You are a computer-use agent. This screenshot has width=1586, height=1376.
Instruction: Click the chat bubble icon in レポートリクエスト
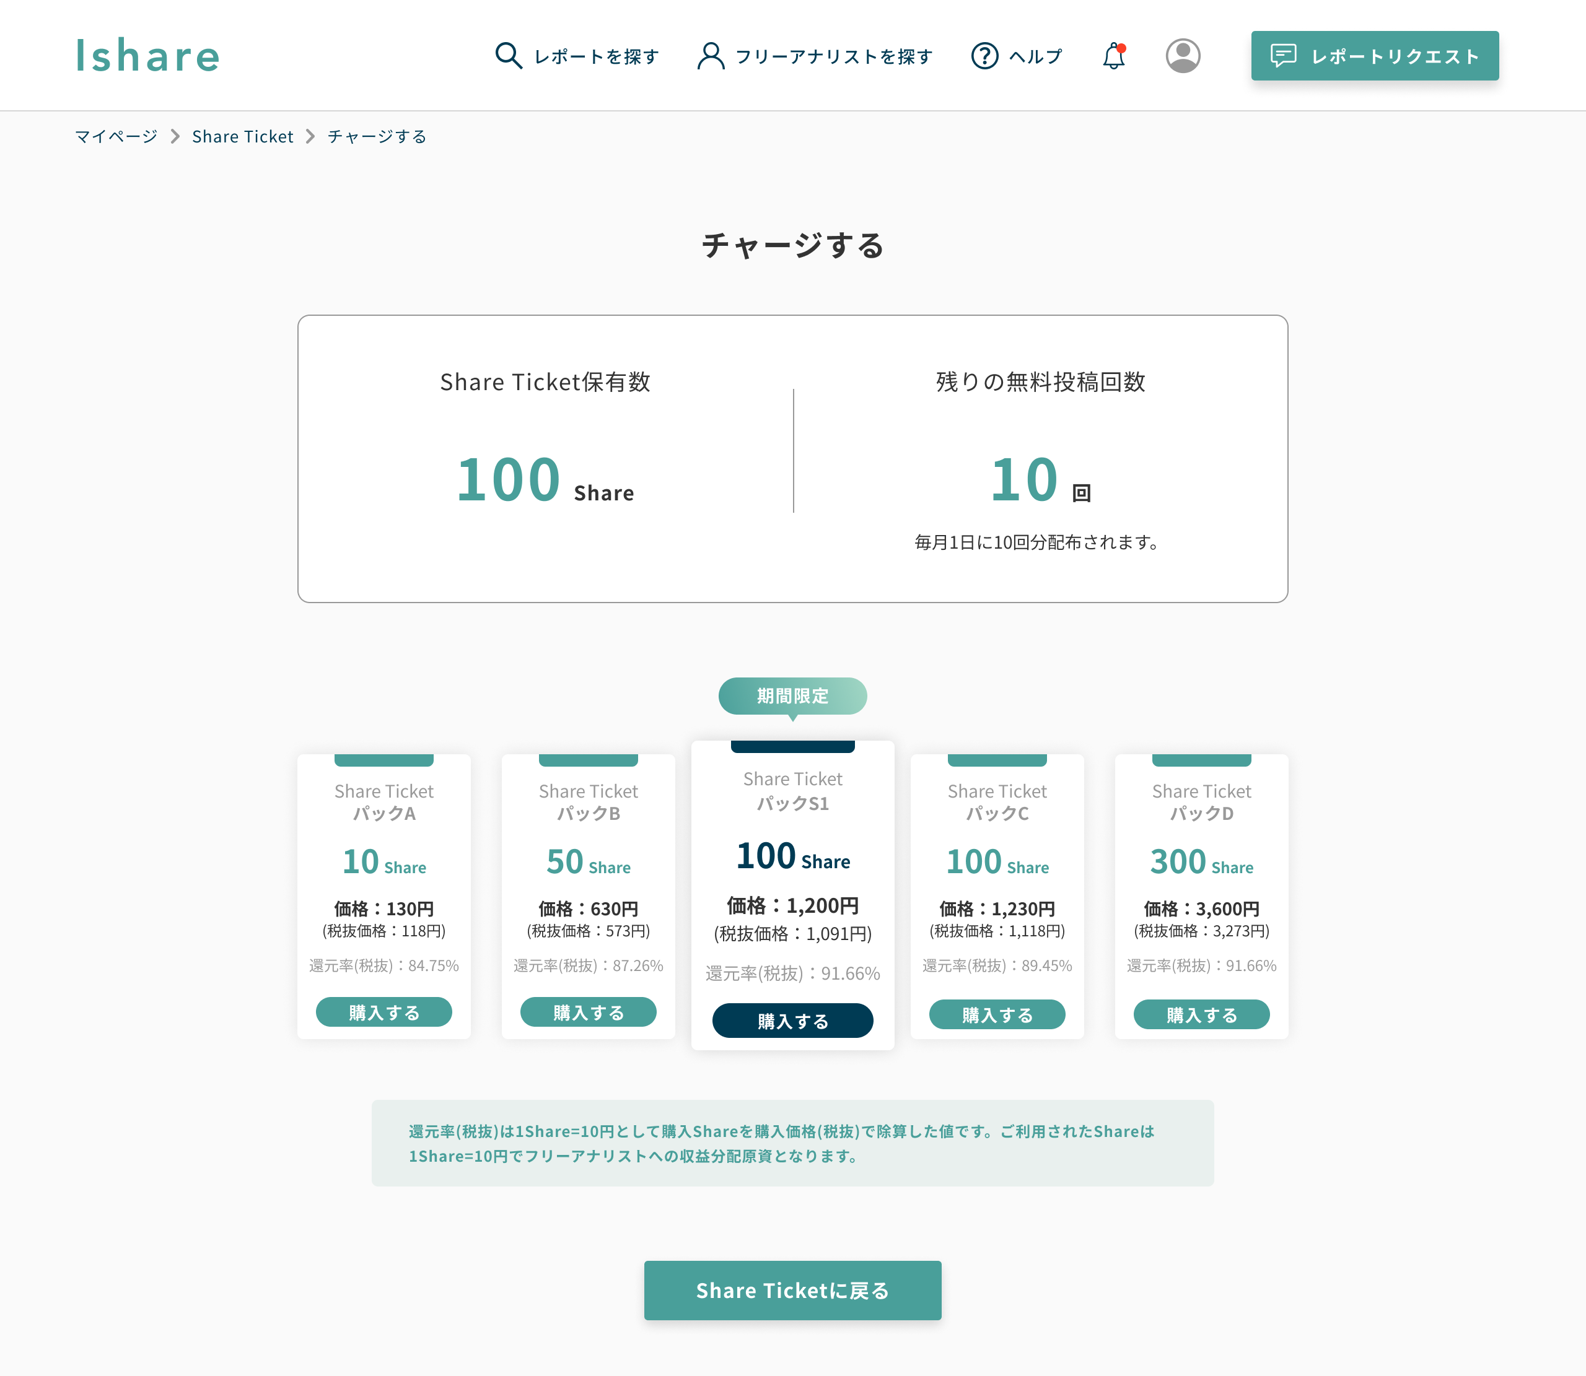point(1286,54)
